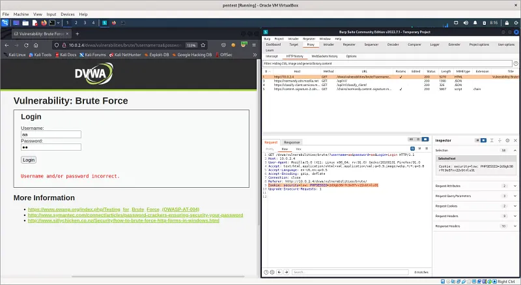Screen dimensions: 521x285
Task: Show more bookmarks with the double-chevron
Action: click(255, 55)
